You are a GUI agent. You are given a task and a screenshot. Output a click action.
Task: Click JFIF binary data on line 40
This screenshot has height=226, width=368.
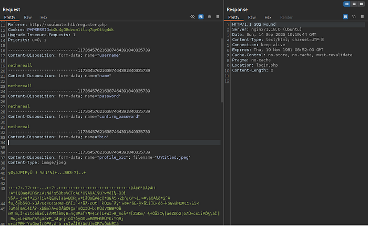click(x=47, y=173)
